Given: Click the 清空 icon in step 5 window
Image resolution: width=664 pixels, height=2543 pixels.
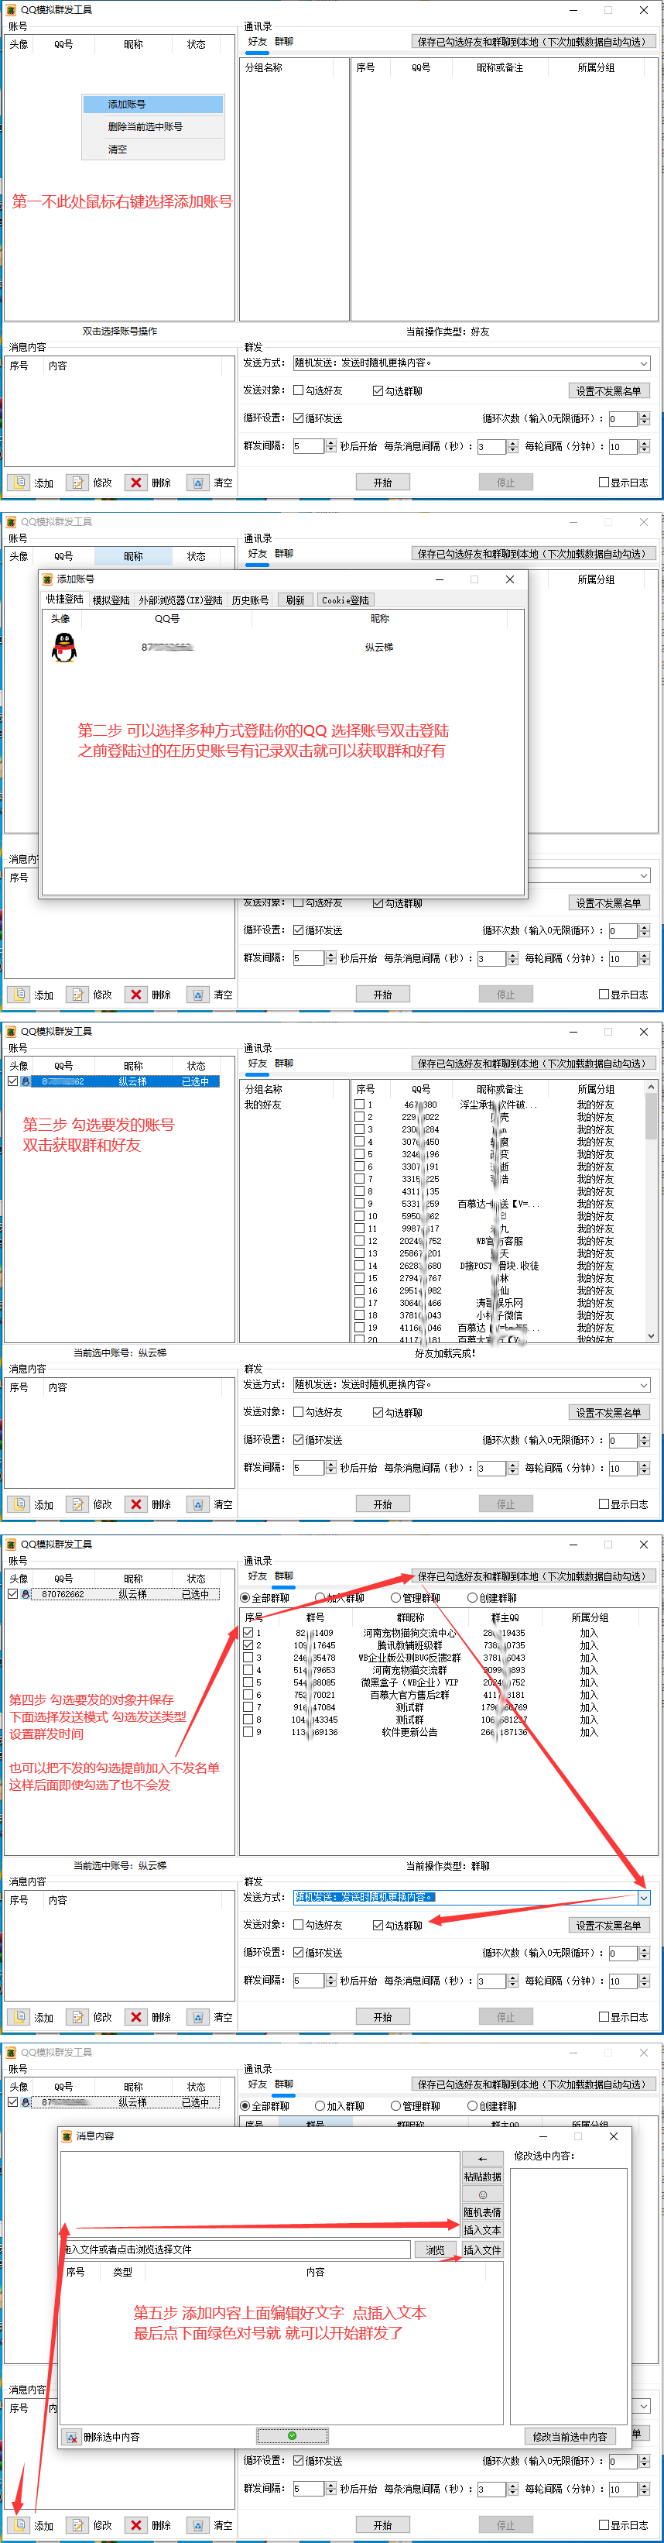Looking at the screenshot, I should point(198,2525).
